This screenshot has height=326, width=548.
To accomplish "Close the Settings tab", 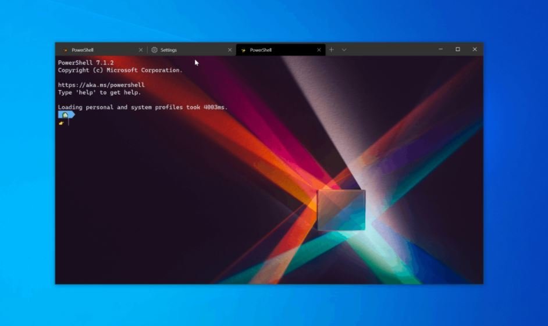I will pos(230,50).
